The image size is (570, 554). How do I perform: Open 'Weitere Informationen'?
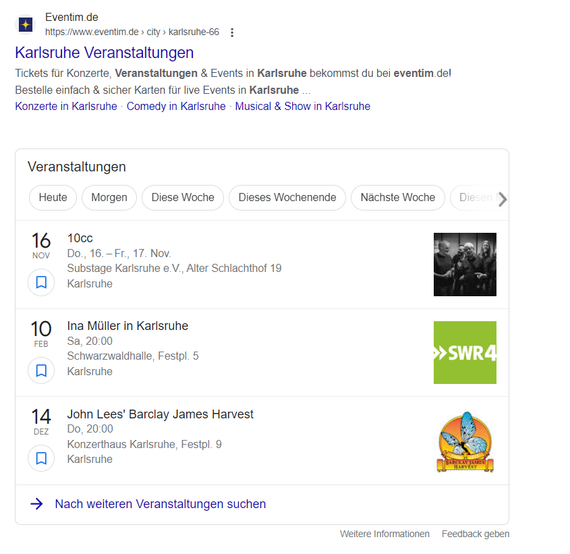384,534
